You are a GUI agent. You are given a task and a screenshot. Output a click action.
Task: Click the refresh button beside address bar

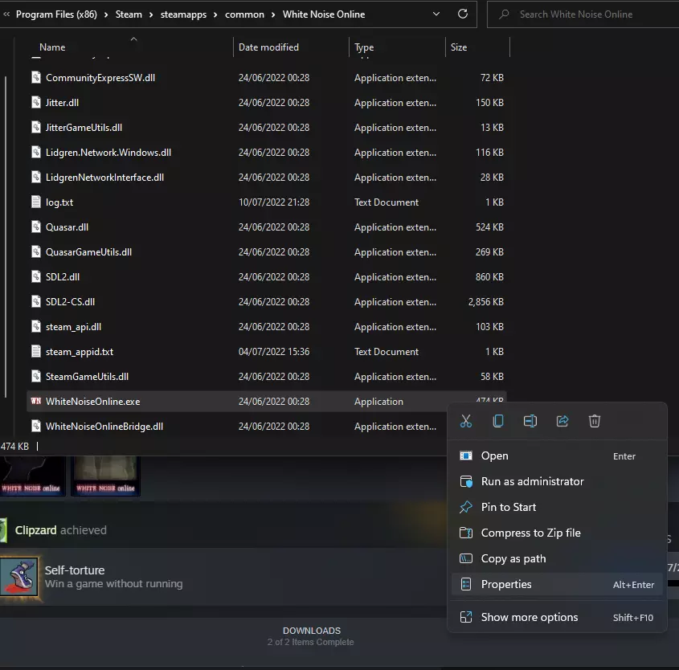(462, 14)
